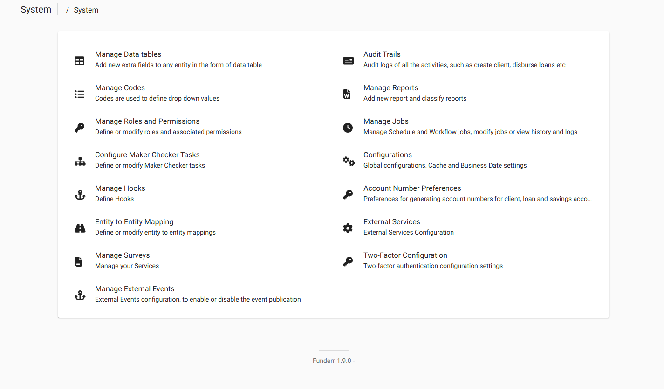664x389 pixels.
Task: Select the card icon beside Audit Trails
Action: pos(348,60)
